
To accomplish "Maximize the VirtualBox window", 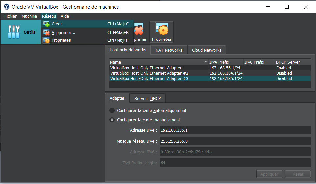I will tap(286, 7).
